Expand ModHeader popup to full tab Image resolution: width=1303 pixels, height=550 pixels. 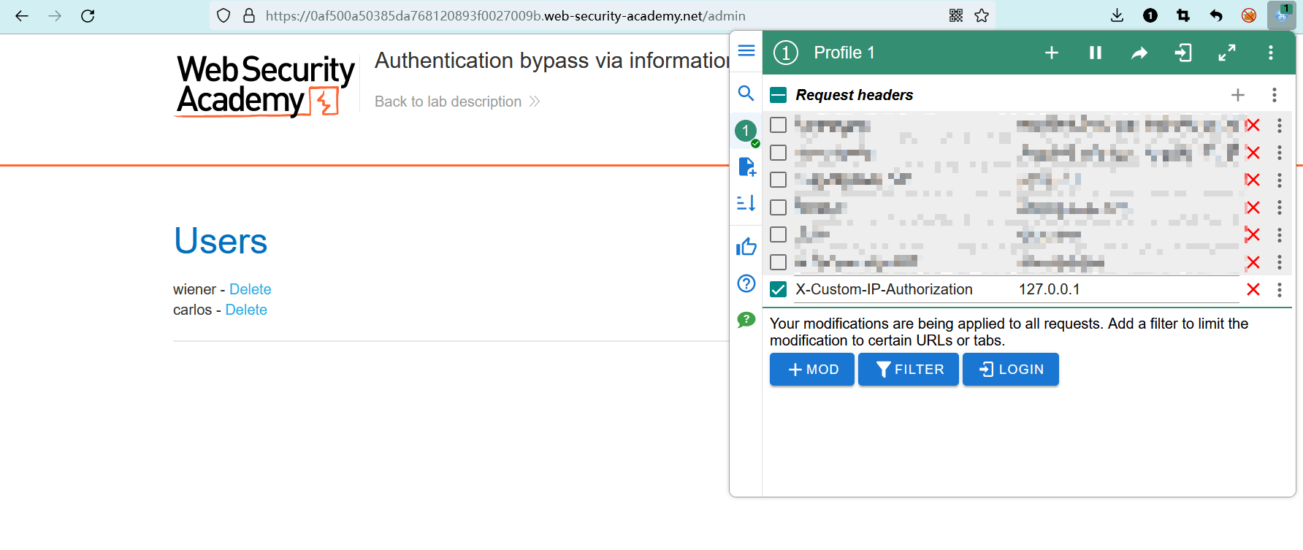(x=1226, y=53)
